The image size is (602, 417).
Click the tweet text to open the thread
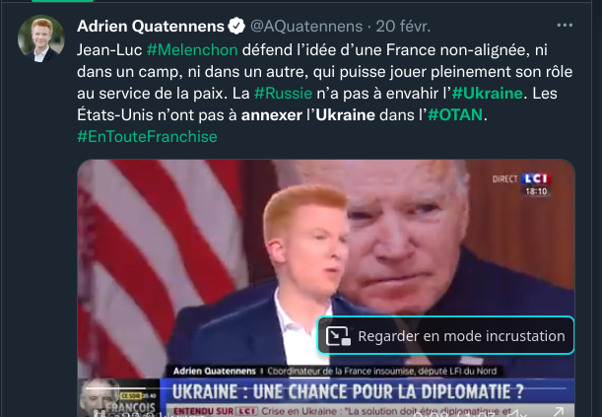pos(324,83)
